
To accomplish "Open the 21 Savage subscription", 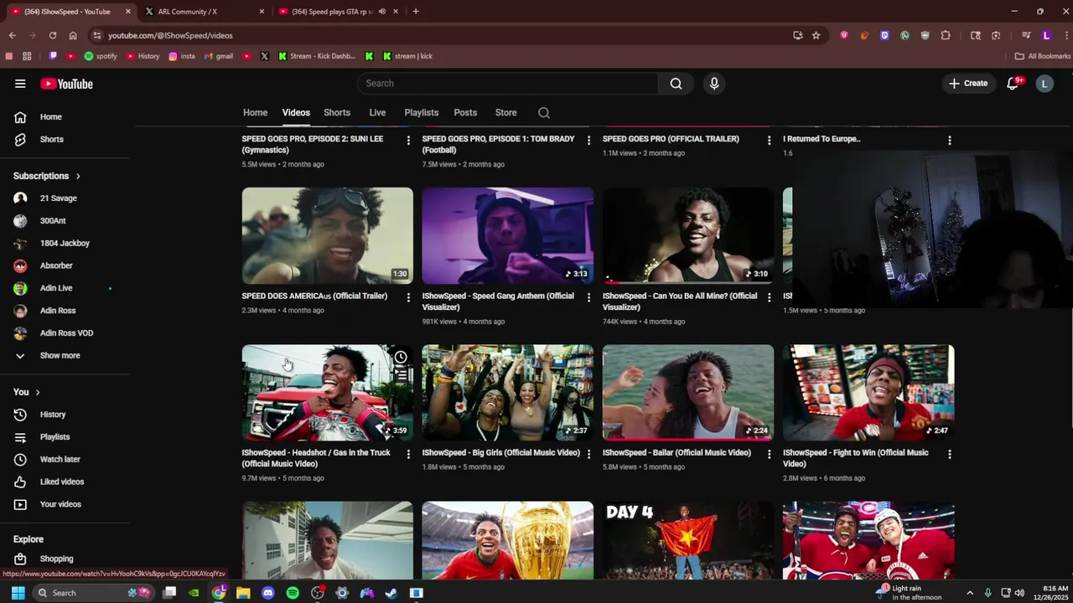I will pos(59,198).
